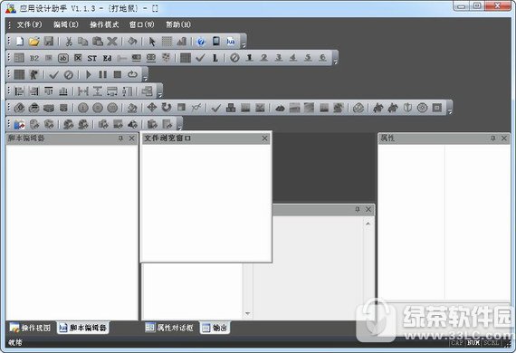Screen dimensions: 516x353
Task: Expand the first toolbar overflow arrow
Action: coord(244,45)
